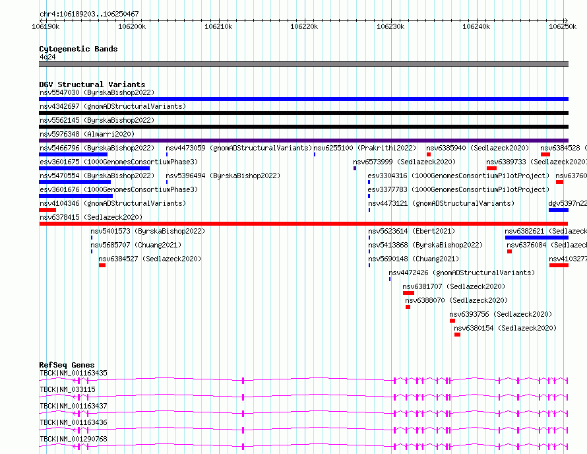Click the red bar under nsv6389733
587x454 pixels.
(x=491, y=168)
